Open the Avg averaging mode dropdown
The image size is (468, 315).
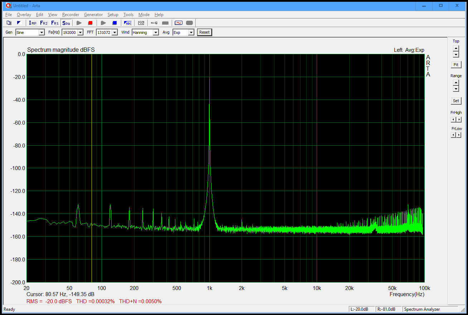tap(191, 32)
